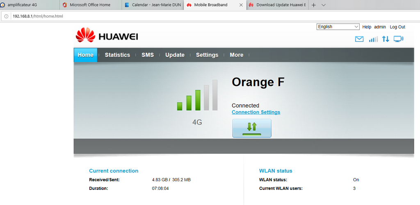Click Log Out link
The image size is (420, 205).
point(397,27)
